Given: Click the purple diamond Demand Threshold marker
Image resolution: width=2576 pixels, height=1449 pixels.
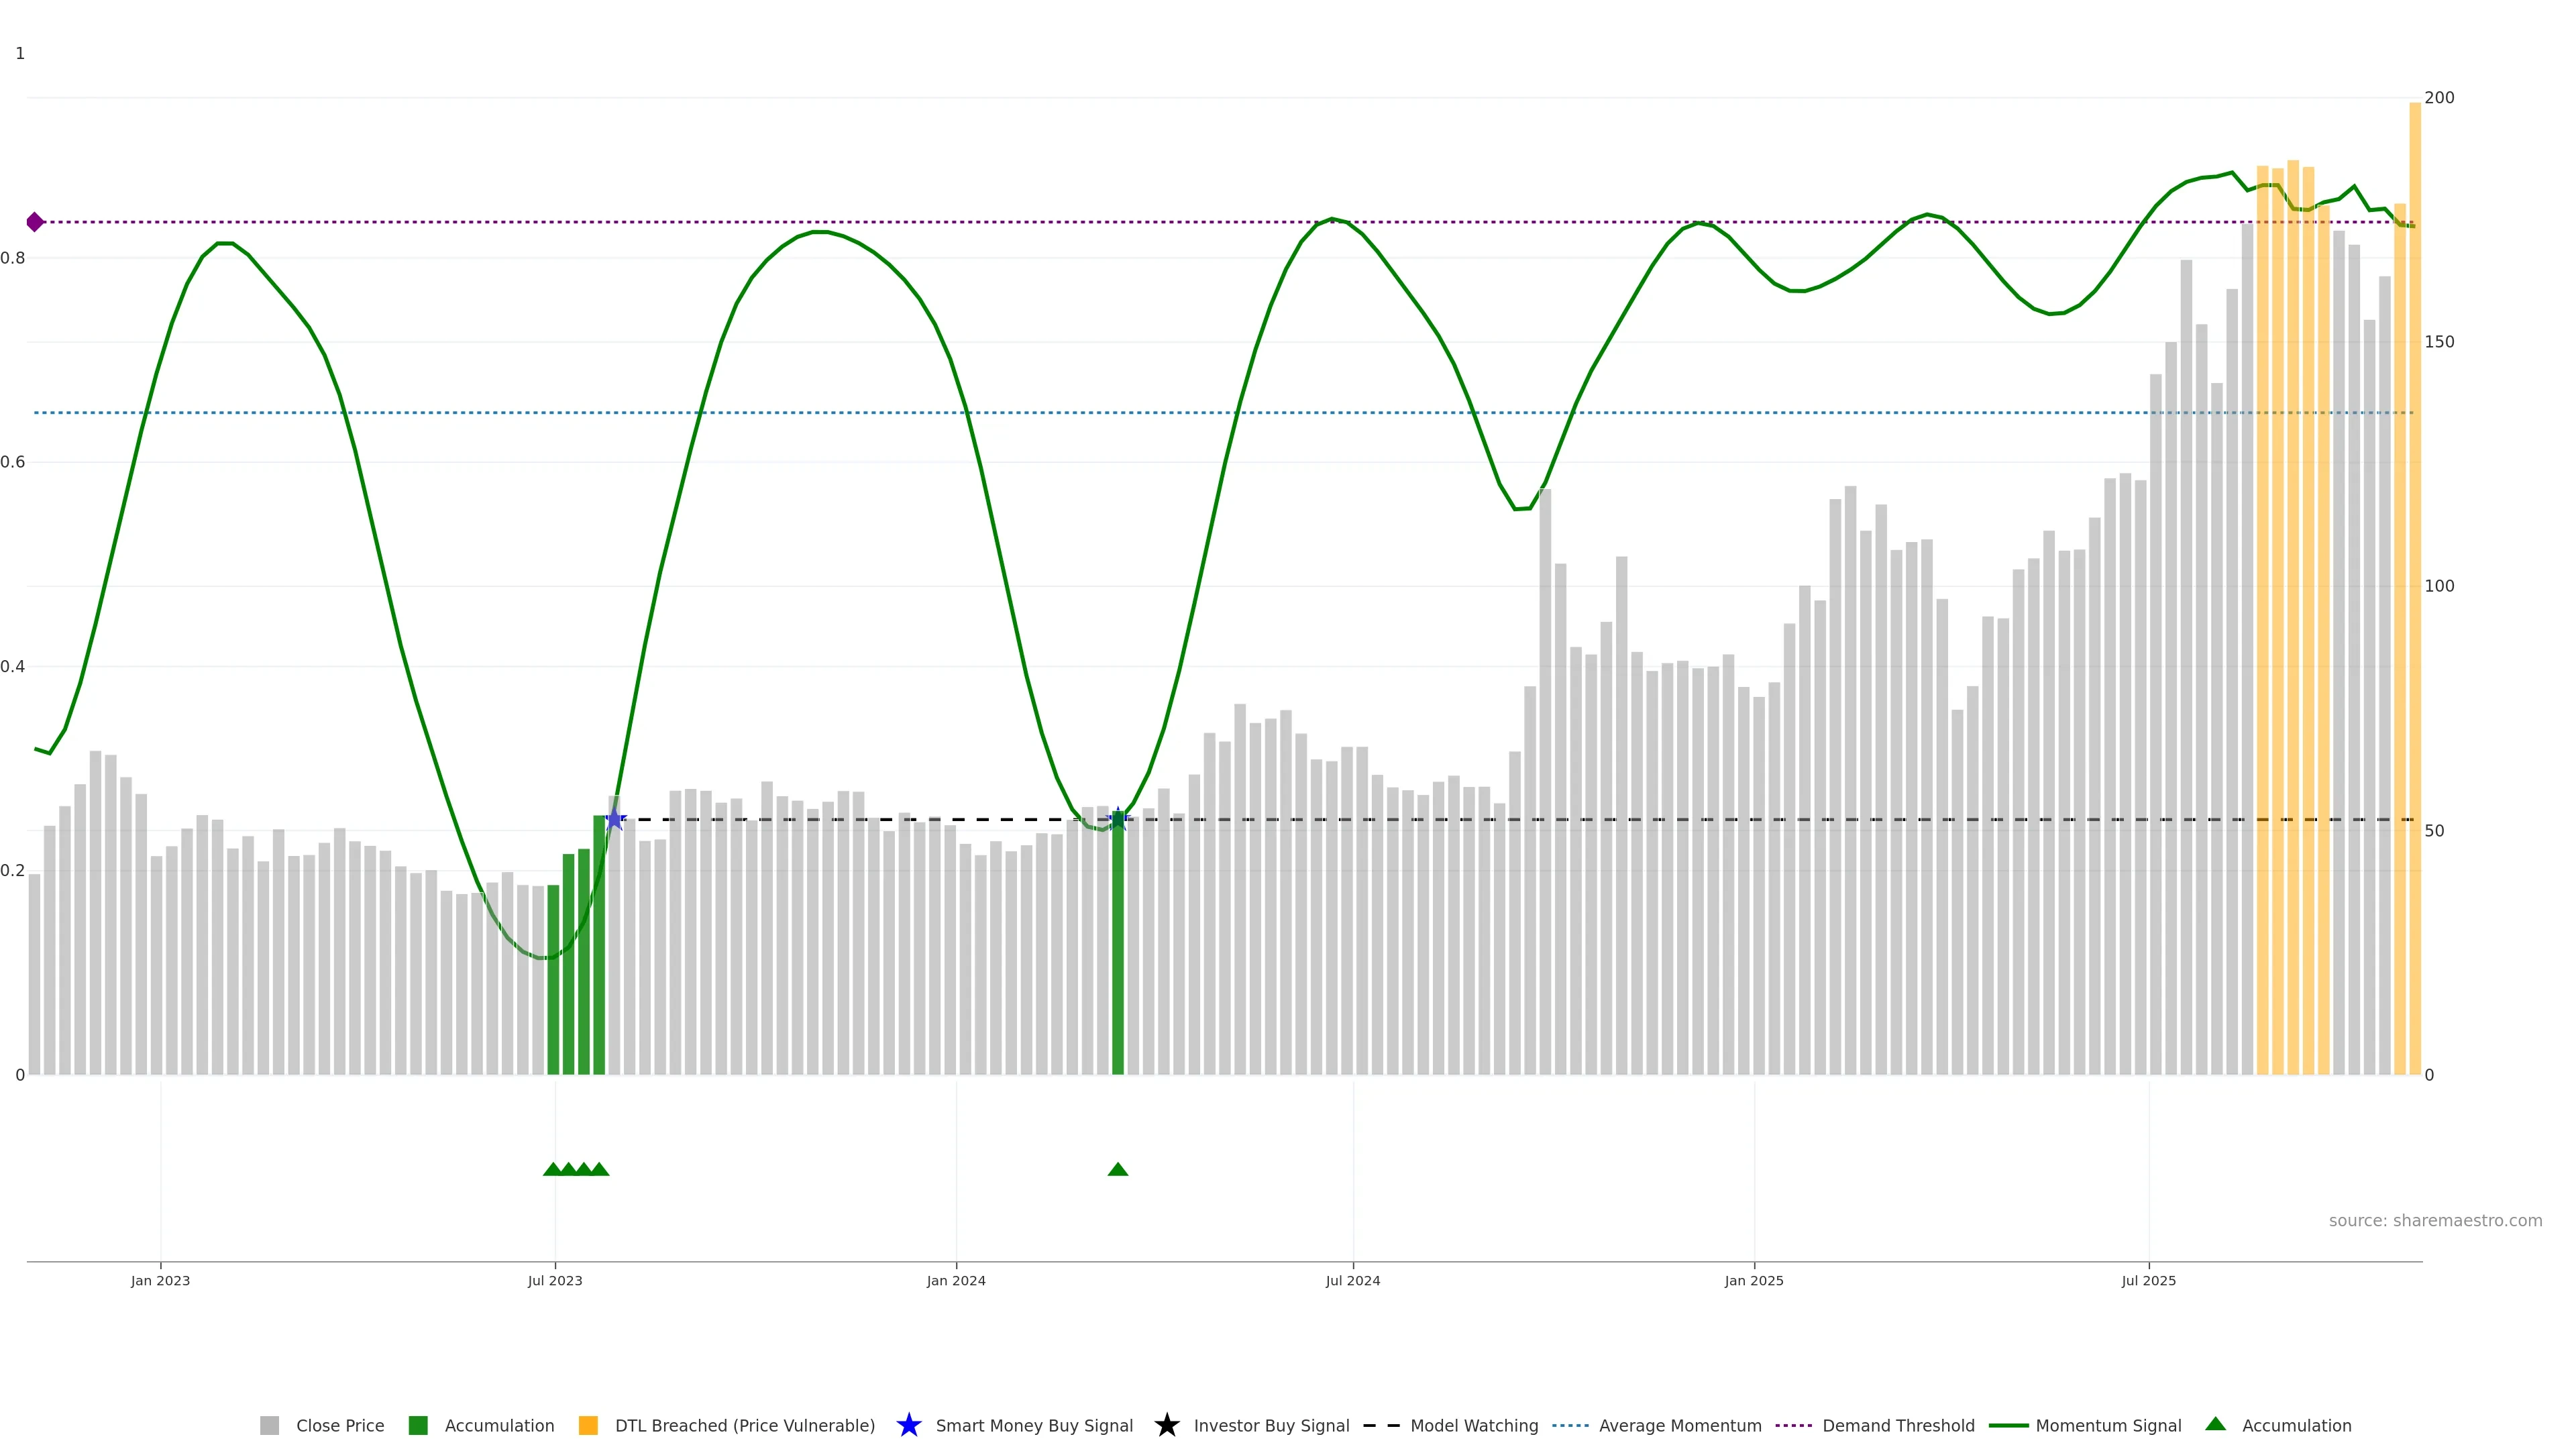Looking at the screenshot, I should (35, 222).
